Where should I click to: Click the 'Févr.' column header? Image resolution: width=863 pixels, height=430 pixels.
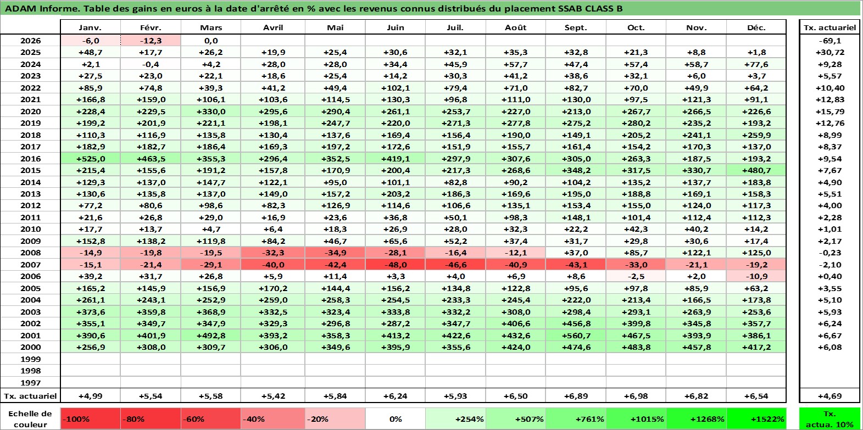coord(151,27)
